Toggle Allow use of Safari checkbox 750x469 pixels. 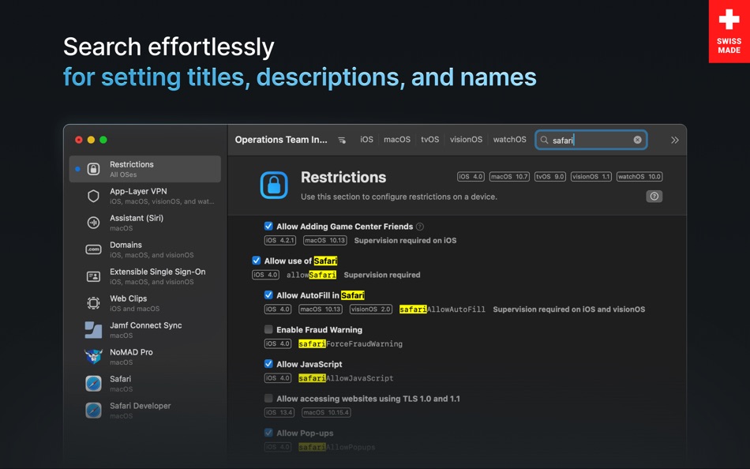click(257, 261)
